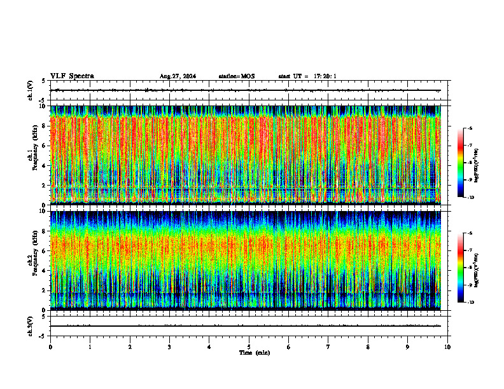504x389 pixels.
Task: Select the ch.2 color bar log(PSD) label
Action: pyautogui.click(x=477, y=270)
